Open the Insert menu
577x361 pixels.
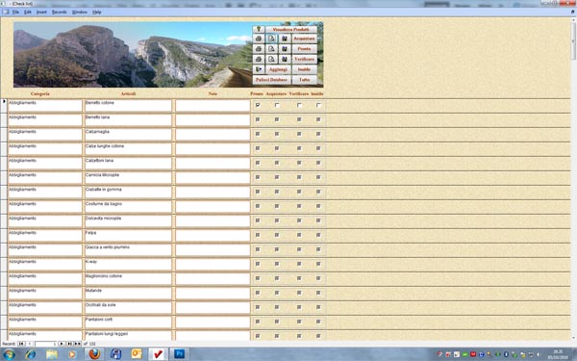41,13
